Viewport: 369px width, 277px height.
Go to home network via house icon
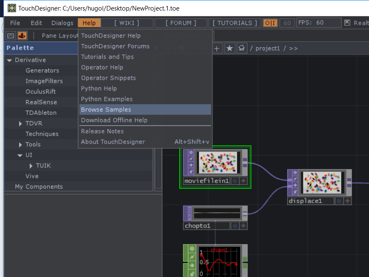click(x=242, y=49)
